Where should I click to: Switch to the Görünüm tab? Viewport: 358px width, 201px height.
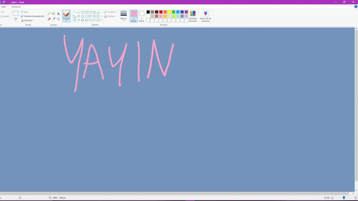click(16, 7)
